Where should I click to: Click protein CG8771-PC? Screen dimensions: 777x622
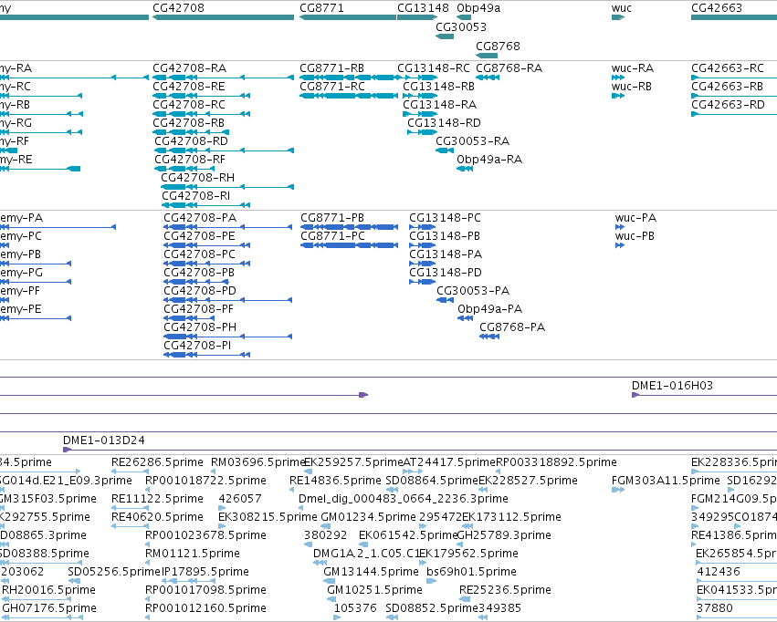pyautogui.click(x=350, y=245)
